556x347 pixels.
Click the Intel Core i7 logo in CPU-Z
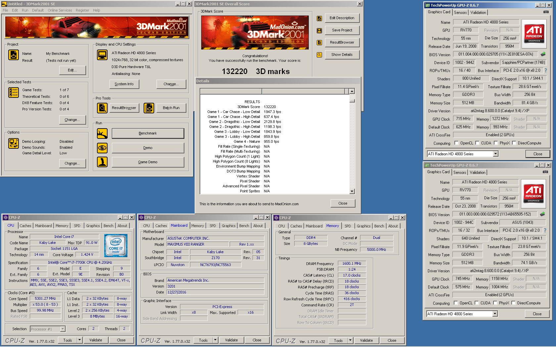(116, 246)
